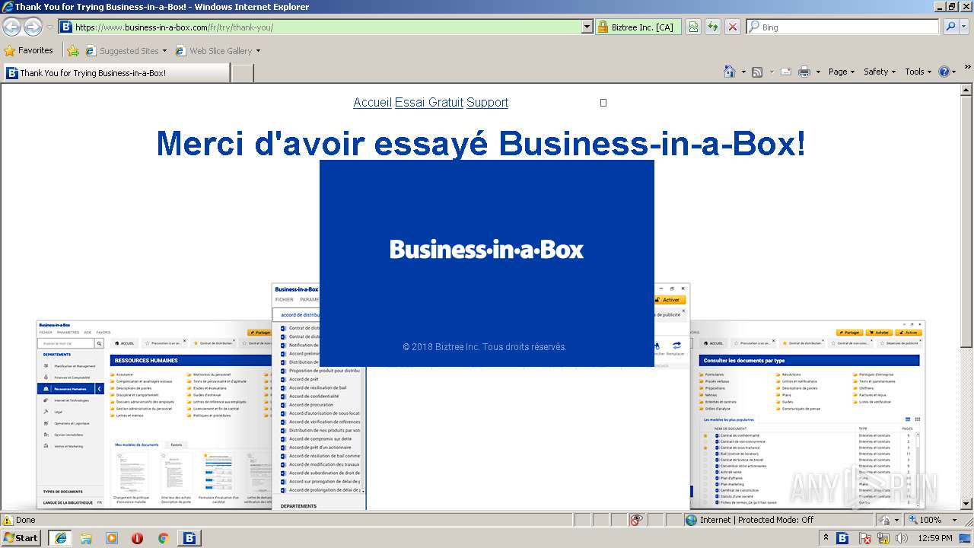This screenshot has height=548, width=974.
Task: Click the Print icon
Action: [804, 72]
